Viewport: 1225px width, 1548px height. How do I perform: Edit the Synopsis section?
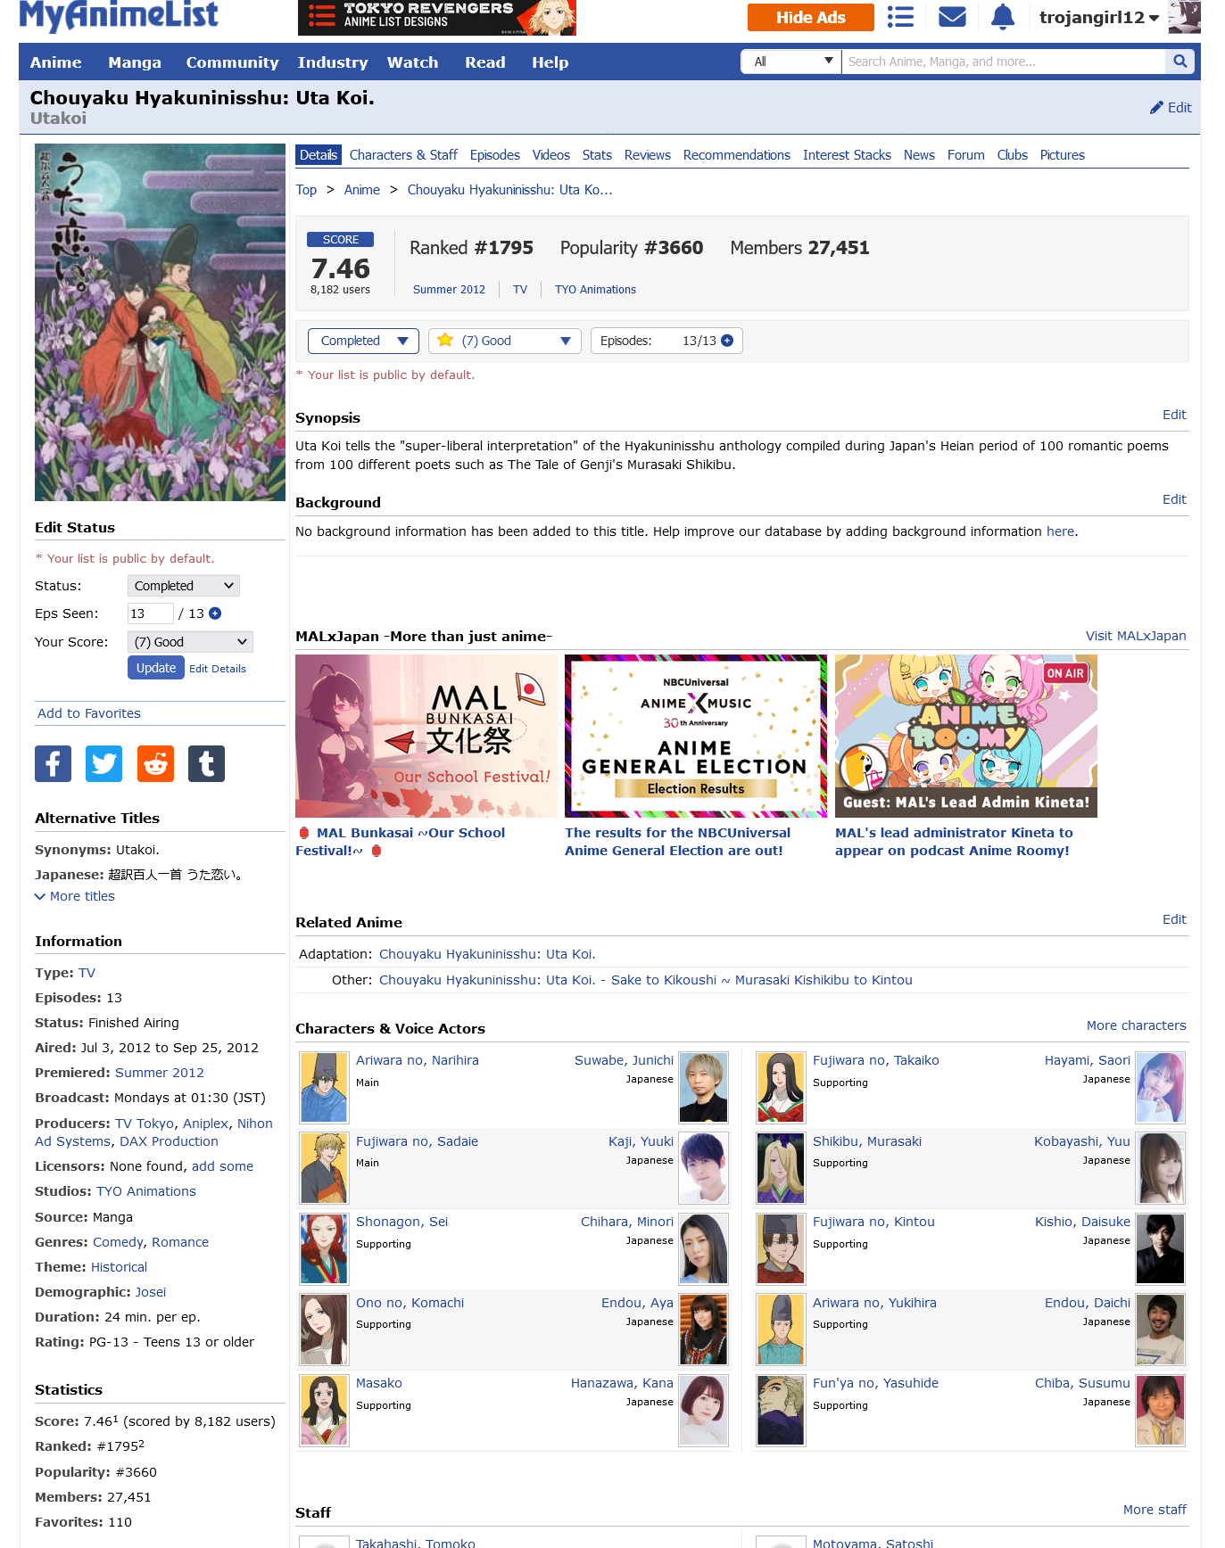click(1174, 415)
